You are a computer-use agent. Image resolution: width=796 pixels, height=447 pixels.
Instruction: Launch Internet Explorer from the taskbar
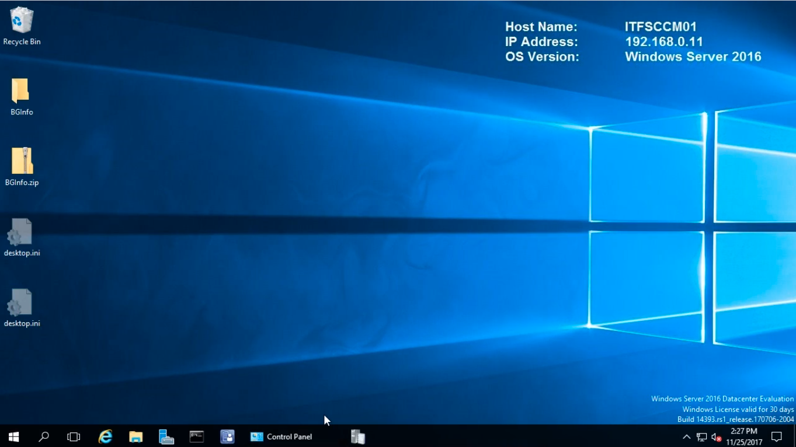(105, 436)
